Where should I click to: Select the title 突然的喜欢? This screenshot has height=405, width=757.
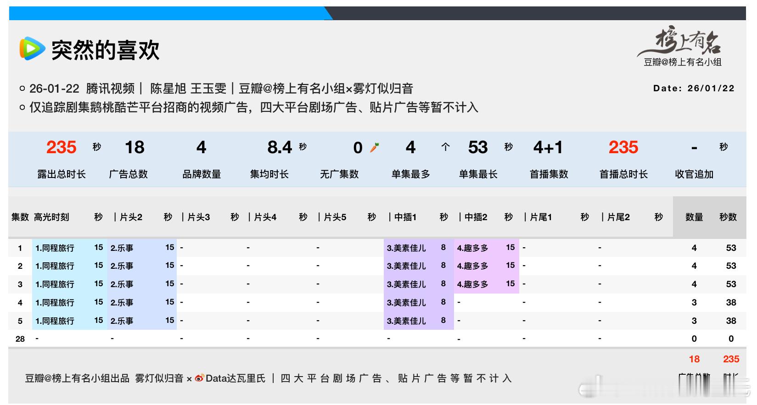[x=106, y=50]
